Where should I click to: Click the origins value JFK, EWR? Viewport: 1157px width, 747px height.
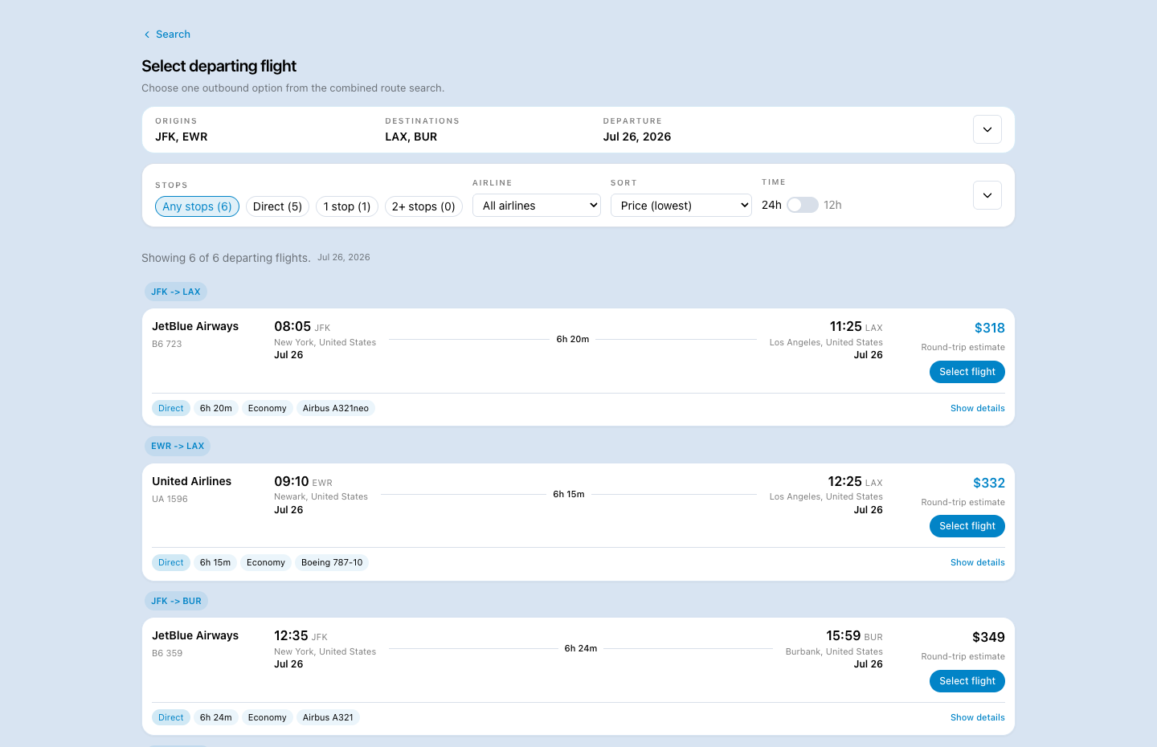click(x=182, y=137)
